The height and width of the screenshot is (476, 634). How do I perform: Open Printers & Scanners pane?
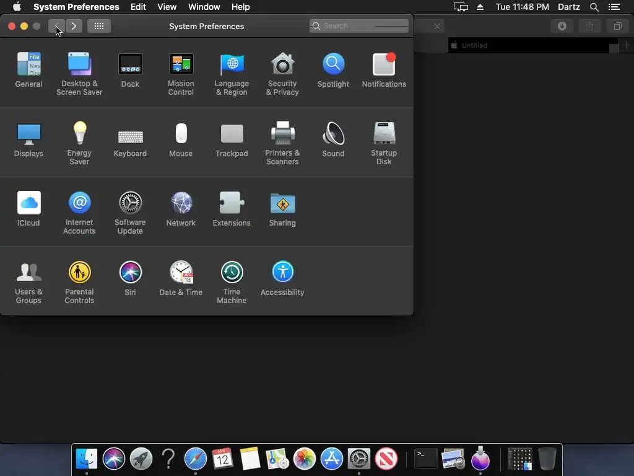click(282, 143)
